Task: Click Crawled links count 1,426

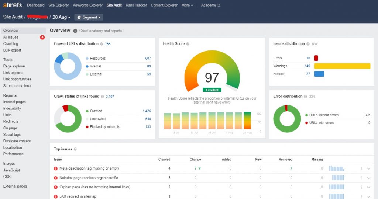Action: point(147,111)
